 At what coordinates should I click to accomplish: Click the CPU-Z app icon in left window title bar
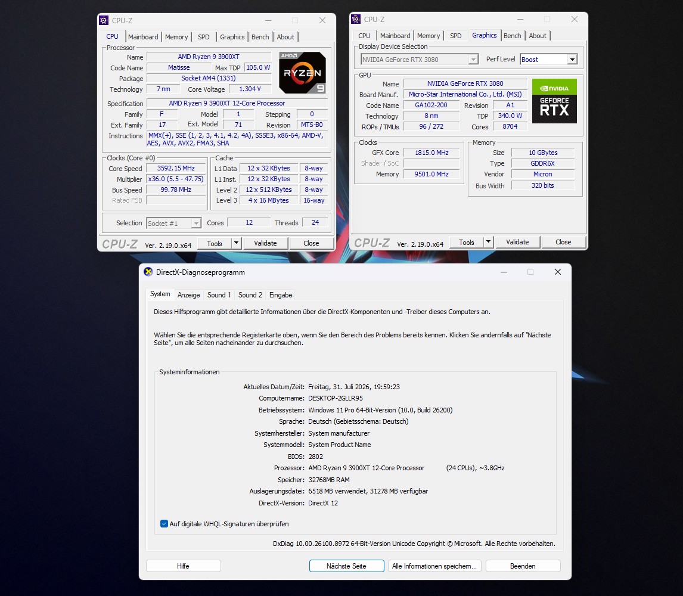pyautogui.click(x=104, y=20)
